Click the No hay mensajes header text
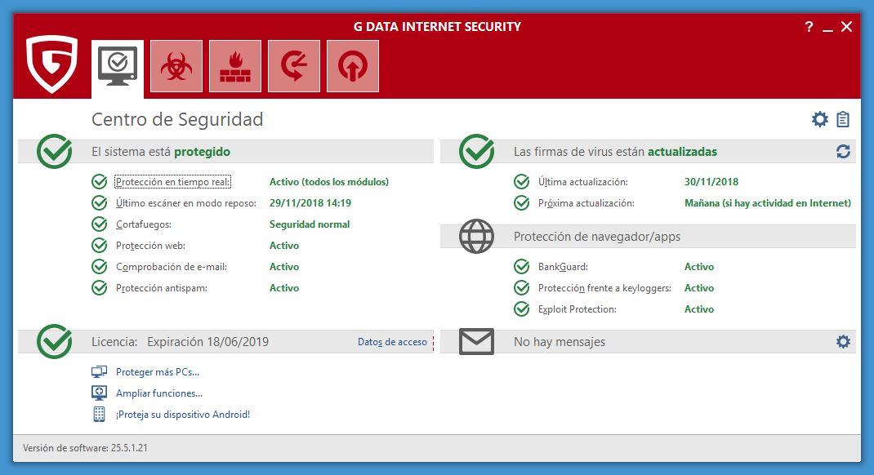Viewport: 874px width, 475px height. click(x=559, y=342)
